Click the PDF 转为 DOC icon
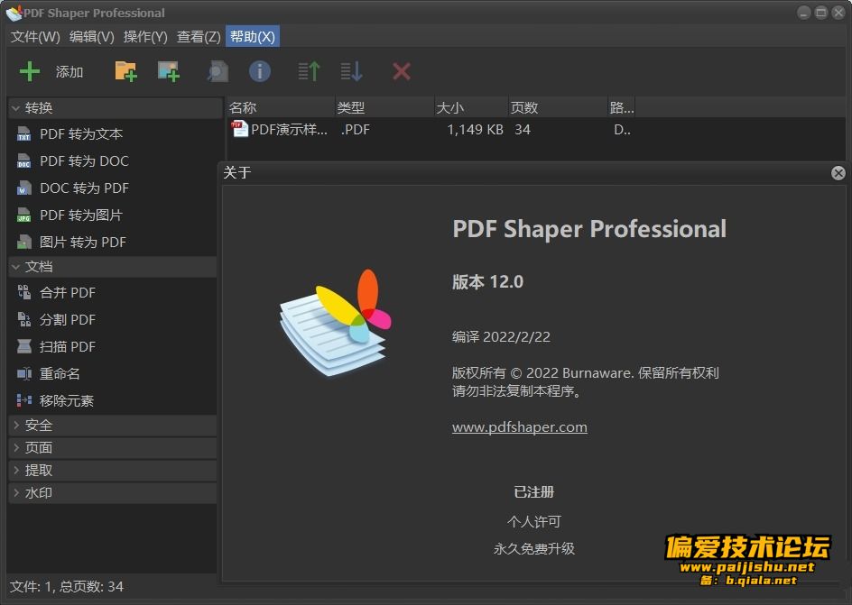 coord(23,161)
